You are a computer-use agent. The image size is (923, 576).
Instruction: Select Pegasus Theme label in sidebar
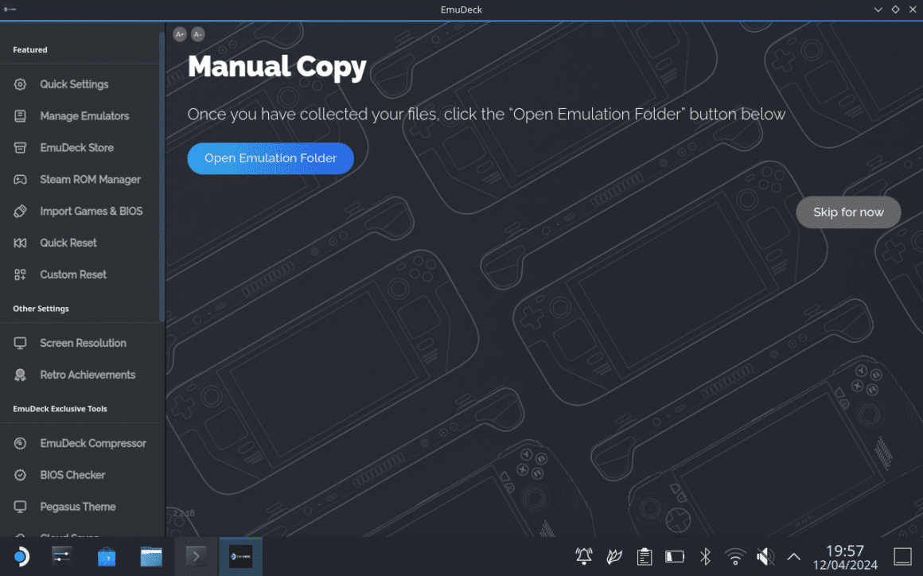pyautogui.click(x=78, y=507)
